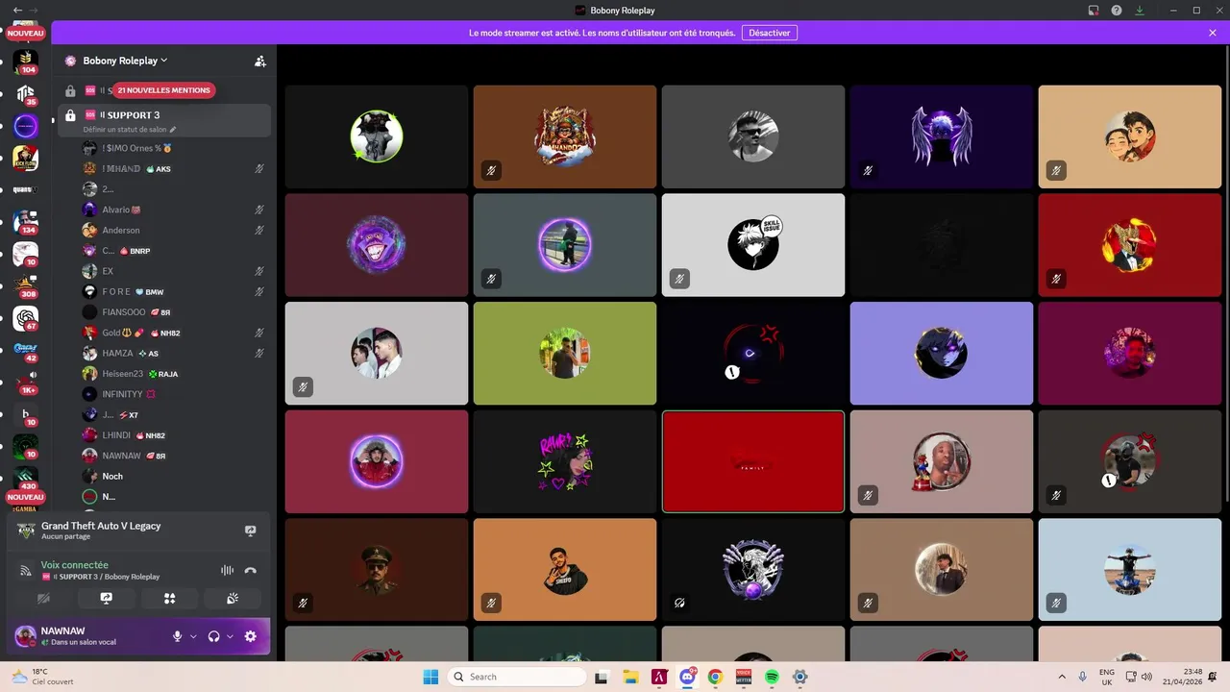Click the taskbar Search field
1230x692 pixels.
coord(517,677)
